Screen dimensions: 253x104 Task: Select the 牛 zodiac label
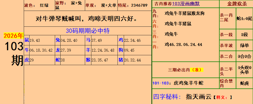tap(27, 50)
